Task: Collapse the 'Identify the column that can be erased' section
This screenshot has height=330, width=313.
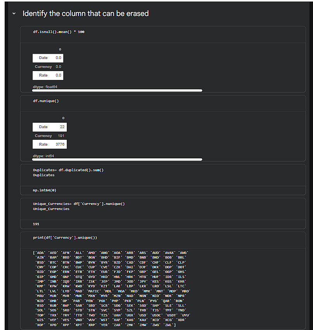Action: click(x=14, y=14)
